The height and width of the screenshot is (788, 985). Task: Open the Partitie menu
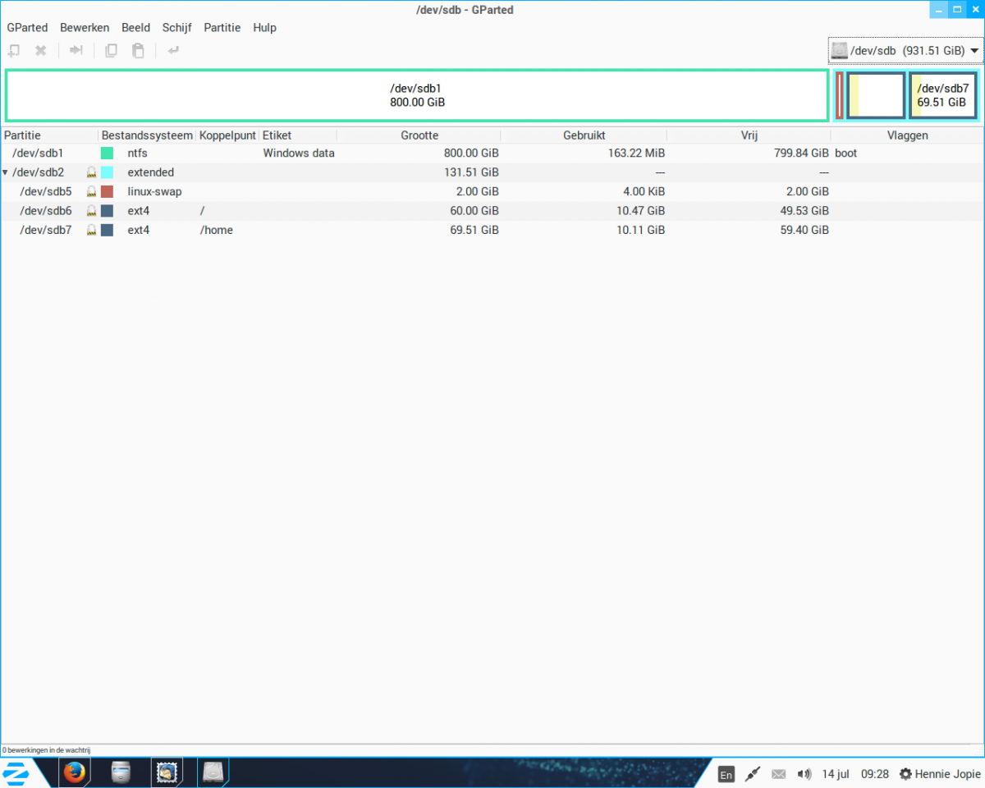tap(222, 27)
